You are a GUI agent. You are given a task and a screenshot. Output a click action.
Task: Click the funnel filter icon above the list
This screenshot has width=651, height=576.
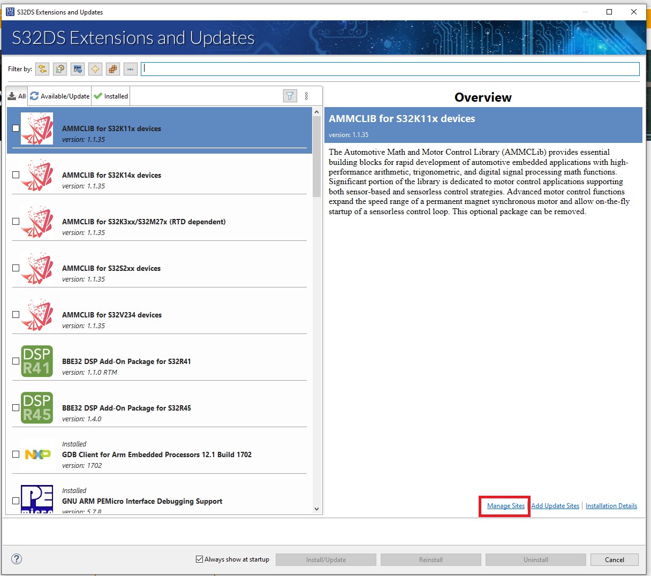[x=290, y=95]
